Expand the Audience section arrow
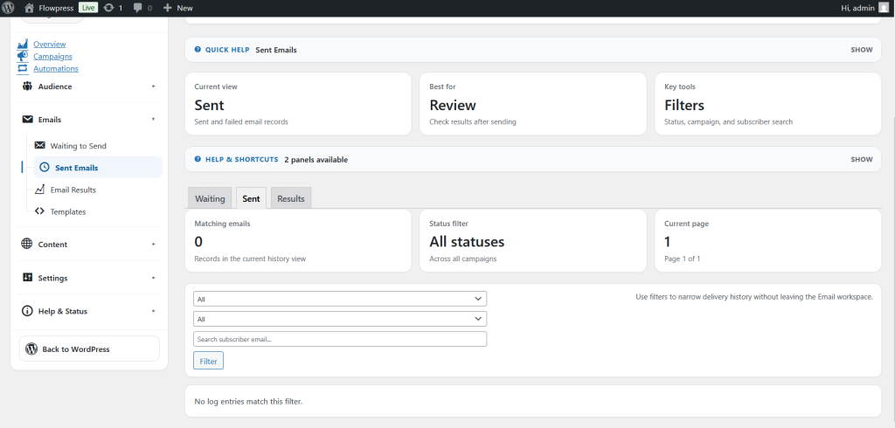 point(154,86)
